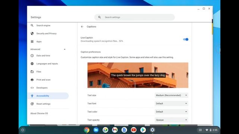Click the keyboard input tray icon
The width and height of the screenshot is (239, 134).
coord(200,130)
